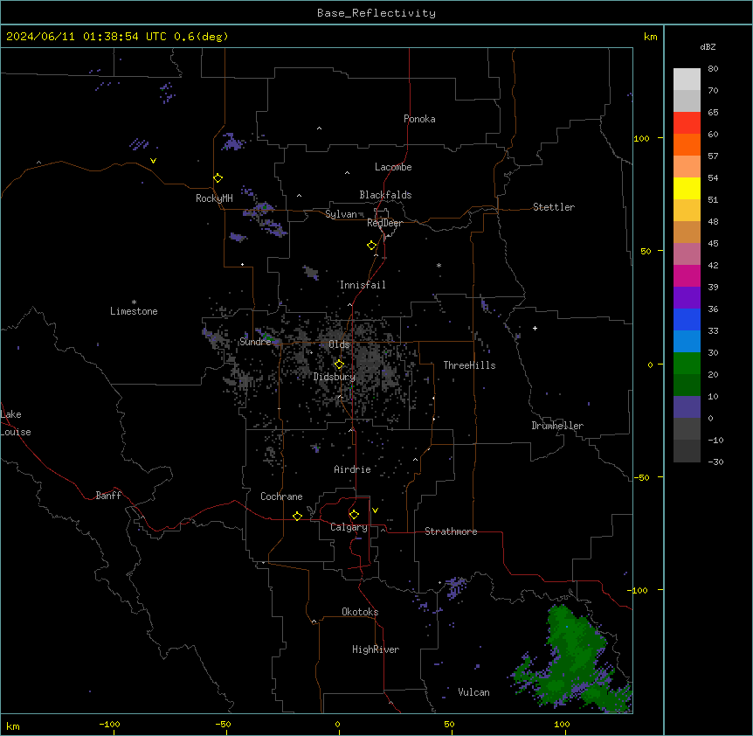Select the Innisfail label
The width and height of the screenshot is (753, 736).
point(363,285)
